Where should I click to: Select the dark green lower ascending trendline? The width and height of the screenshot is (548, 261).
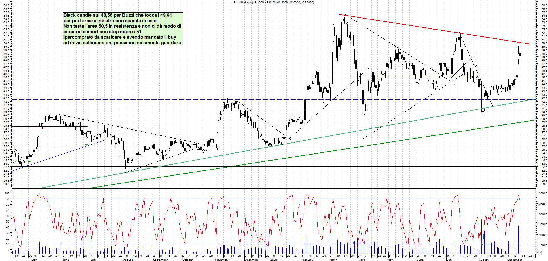pyautogui.click(x=312, y=154)
